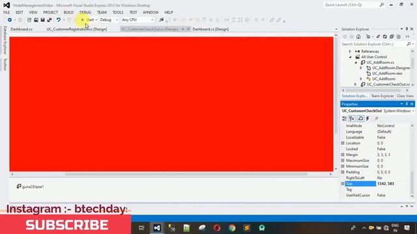This screenshot has width=417, height=234.
Task: Click Solution Explorer Collapse All icon
Action: (392, 36)
